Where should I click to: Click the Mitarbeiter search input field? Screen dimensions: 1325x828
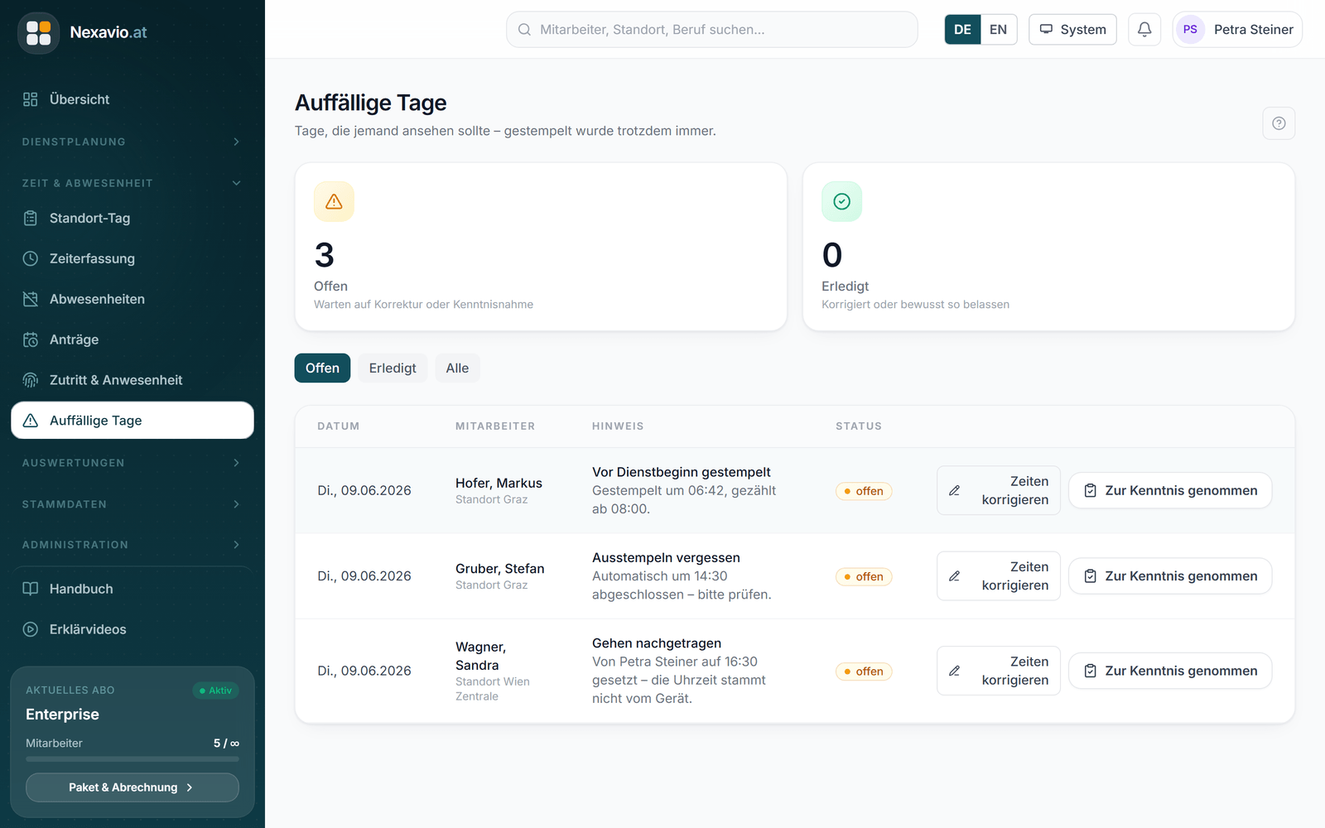712,30
